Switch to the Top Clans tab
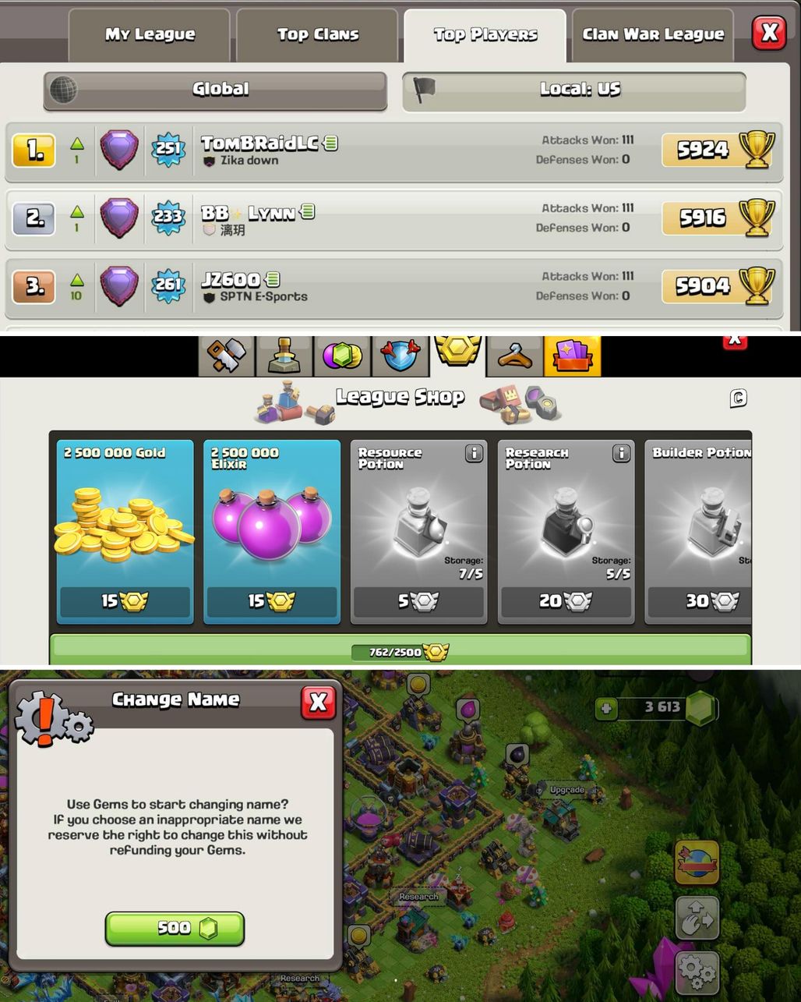 coord(317,36)
